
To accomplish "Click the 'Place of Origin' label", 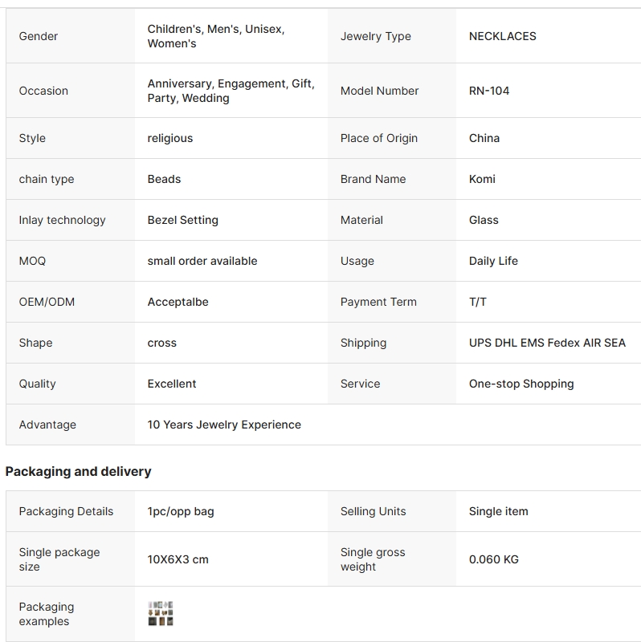I will pyautogui.click(x=378, y=138).
